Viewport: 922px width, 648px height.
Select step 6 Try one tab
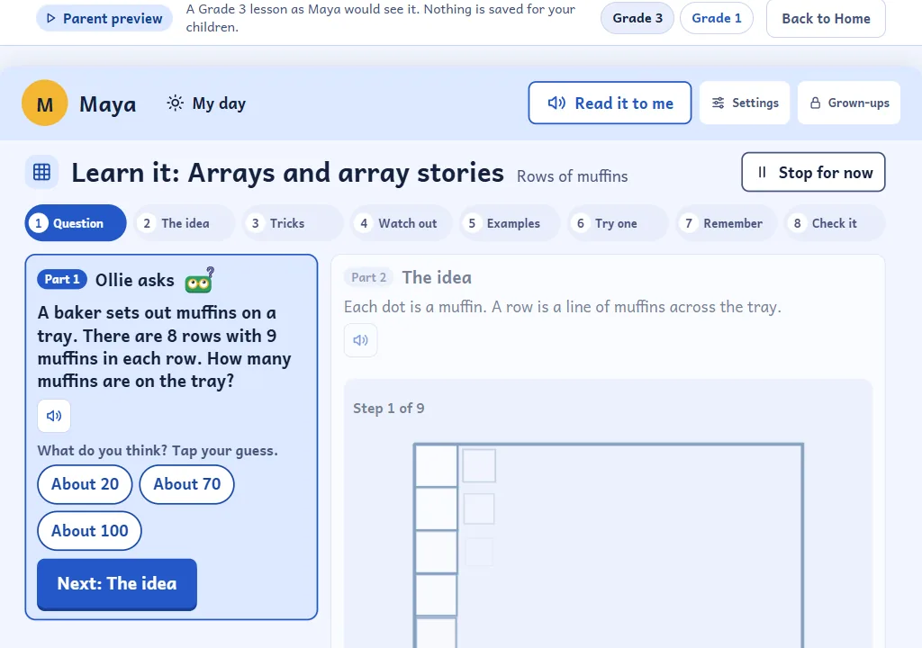tap(618, 223)
